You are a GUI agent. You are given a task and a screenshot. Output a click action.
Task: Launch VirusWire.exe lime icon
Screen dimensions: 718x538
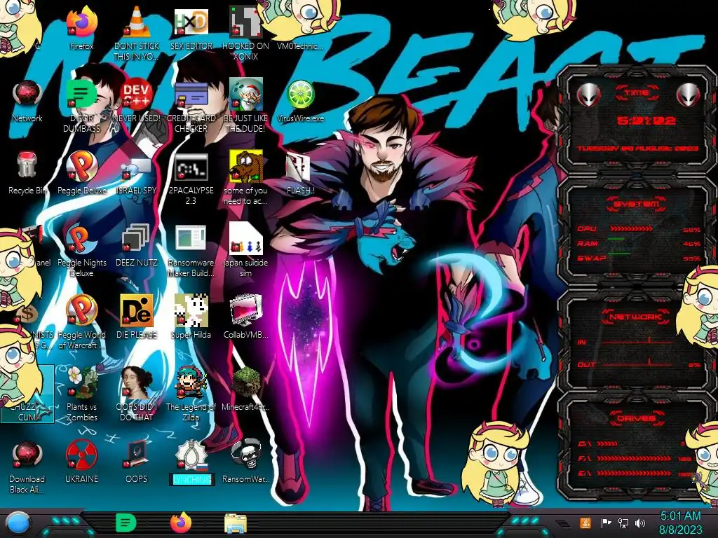pos(300,95)
